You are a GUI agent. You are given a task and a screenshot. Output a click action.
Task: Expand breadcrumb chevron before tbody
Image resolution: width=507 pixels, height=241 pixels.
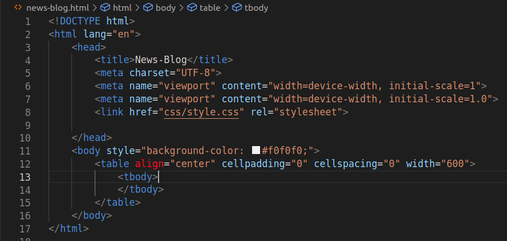pos(226,7)
